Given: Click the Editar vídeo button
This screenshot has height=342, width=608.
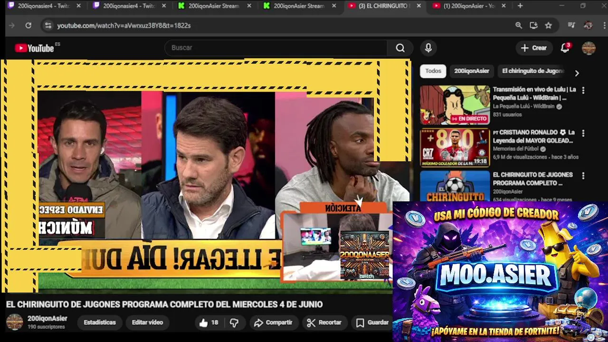Looking at the screenshot, I should point(147,323).
